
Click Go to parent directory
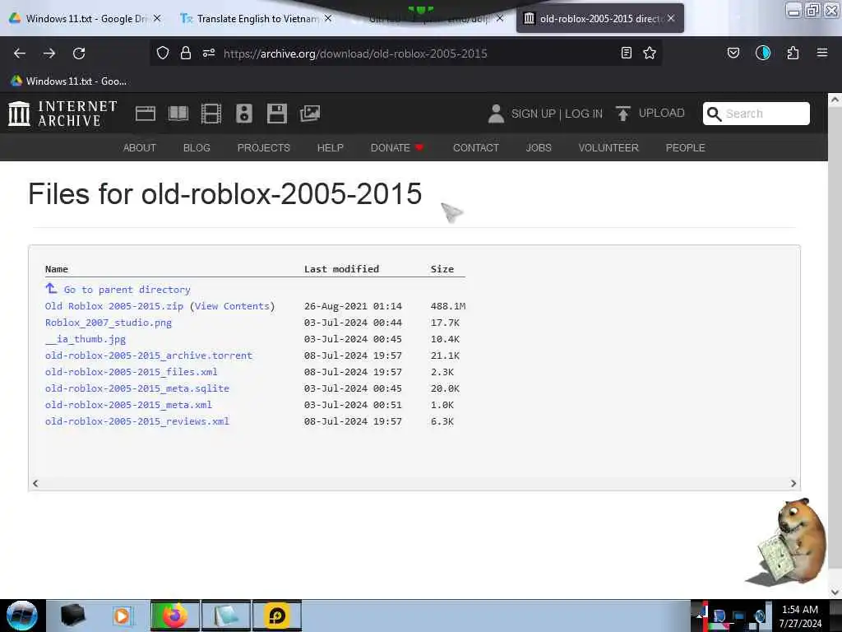(x=127, y=290)
